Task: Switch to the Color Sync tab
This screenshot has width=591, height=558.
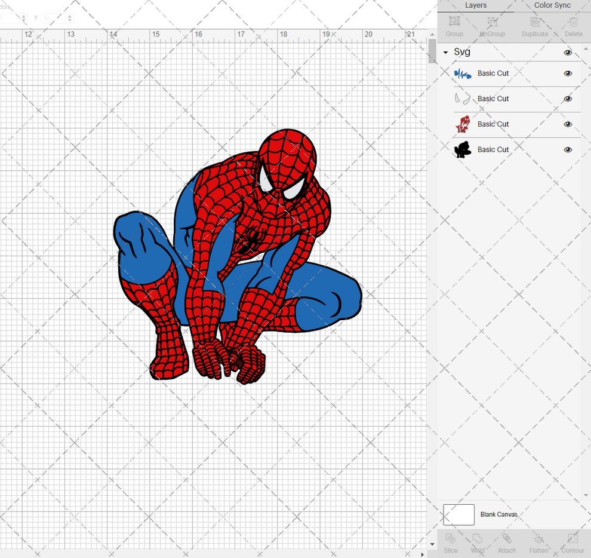Action: coord(552,5)
